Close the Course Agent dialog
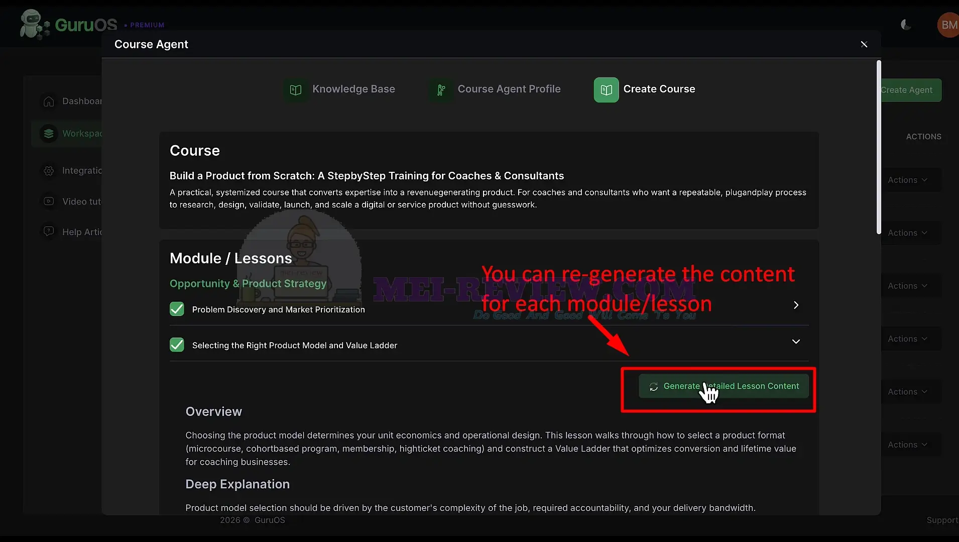Viewport: 959px width, 542px height. (x=864, y=44)
